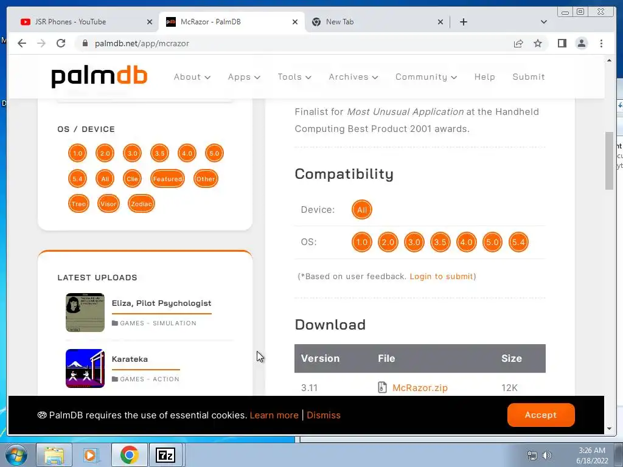Click Compatibility OS 3.5 badge
Image resolution: width=623 pixels, height=467 pixels.
(x=440, y=242)
